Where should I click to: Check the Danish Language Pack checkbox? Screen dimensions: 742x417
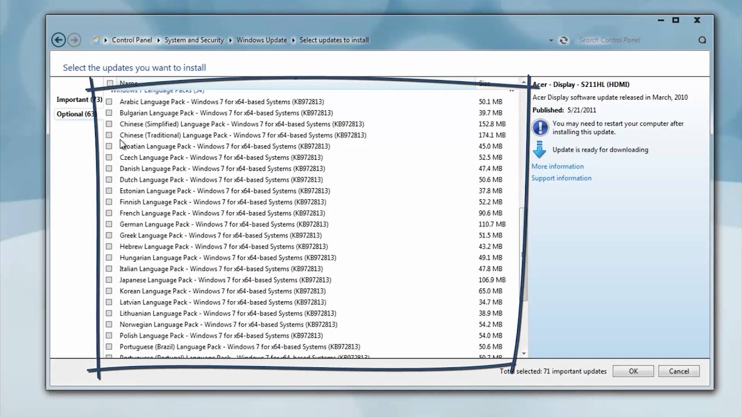109,169
